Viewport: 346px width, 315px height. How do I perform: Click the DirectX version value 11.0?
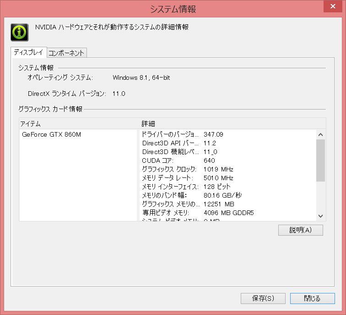coord(119,94)
